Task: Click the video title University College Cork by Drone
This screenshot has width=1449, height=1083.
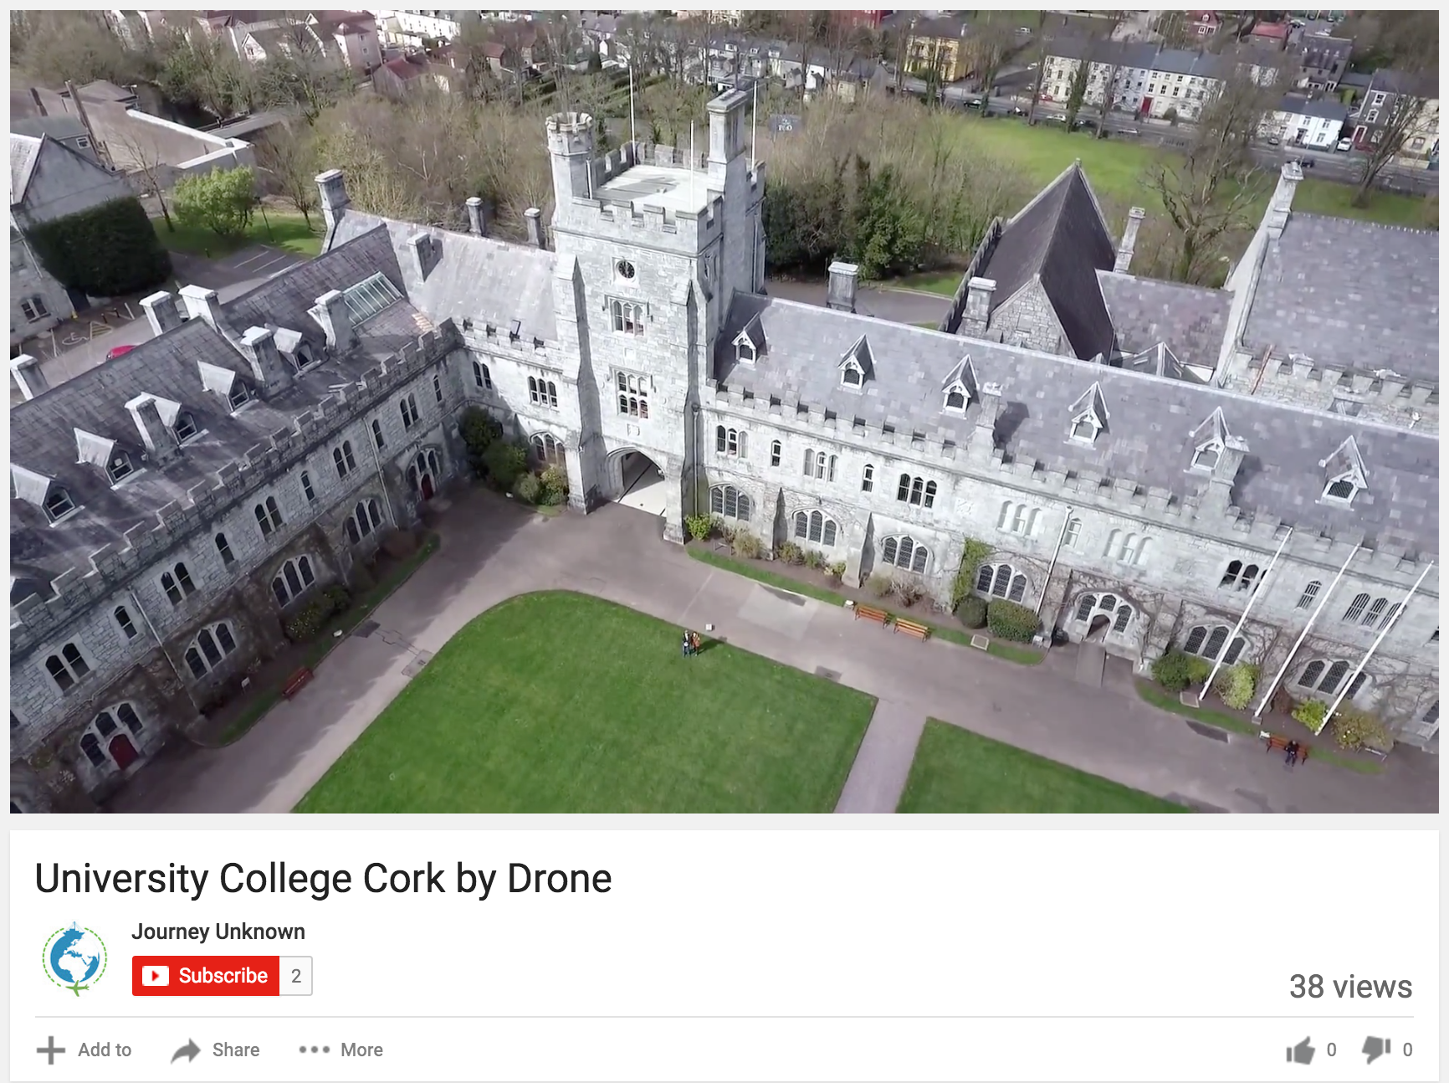Action: click(x=323, y=879)
